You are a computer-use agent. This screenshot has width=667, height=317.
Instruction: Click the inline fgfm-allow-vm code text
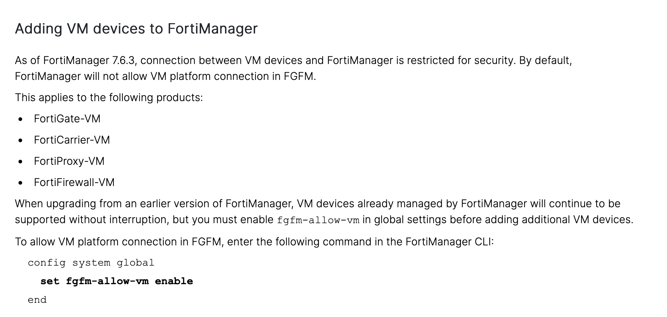(318, 220)
